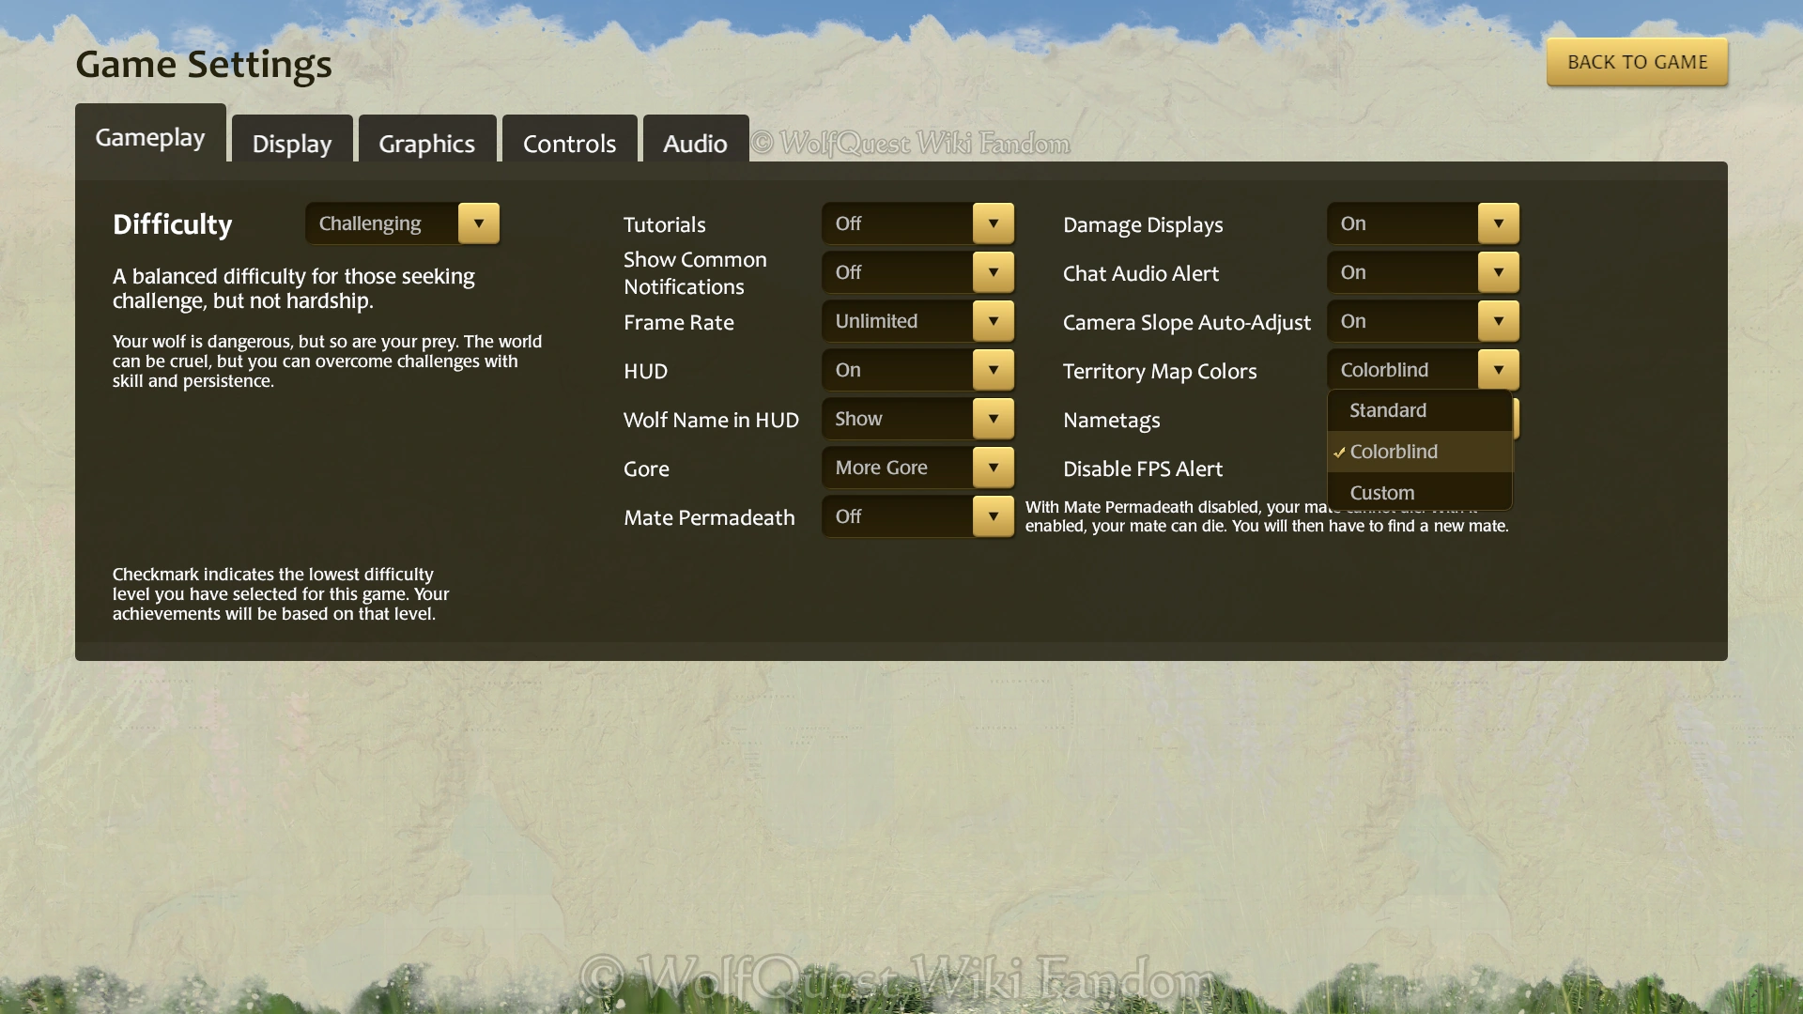The image size is (1803, 1014).
Task: Click Mate Permadeath dropdown arrow
Action: [993, 516]
